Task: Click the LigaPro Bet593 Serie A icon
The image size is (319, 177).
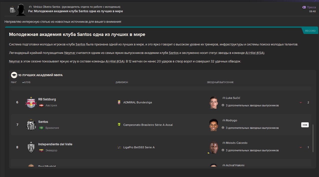Action: pyautogui.click(x=119, y=147)
